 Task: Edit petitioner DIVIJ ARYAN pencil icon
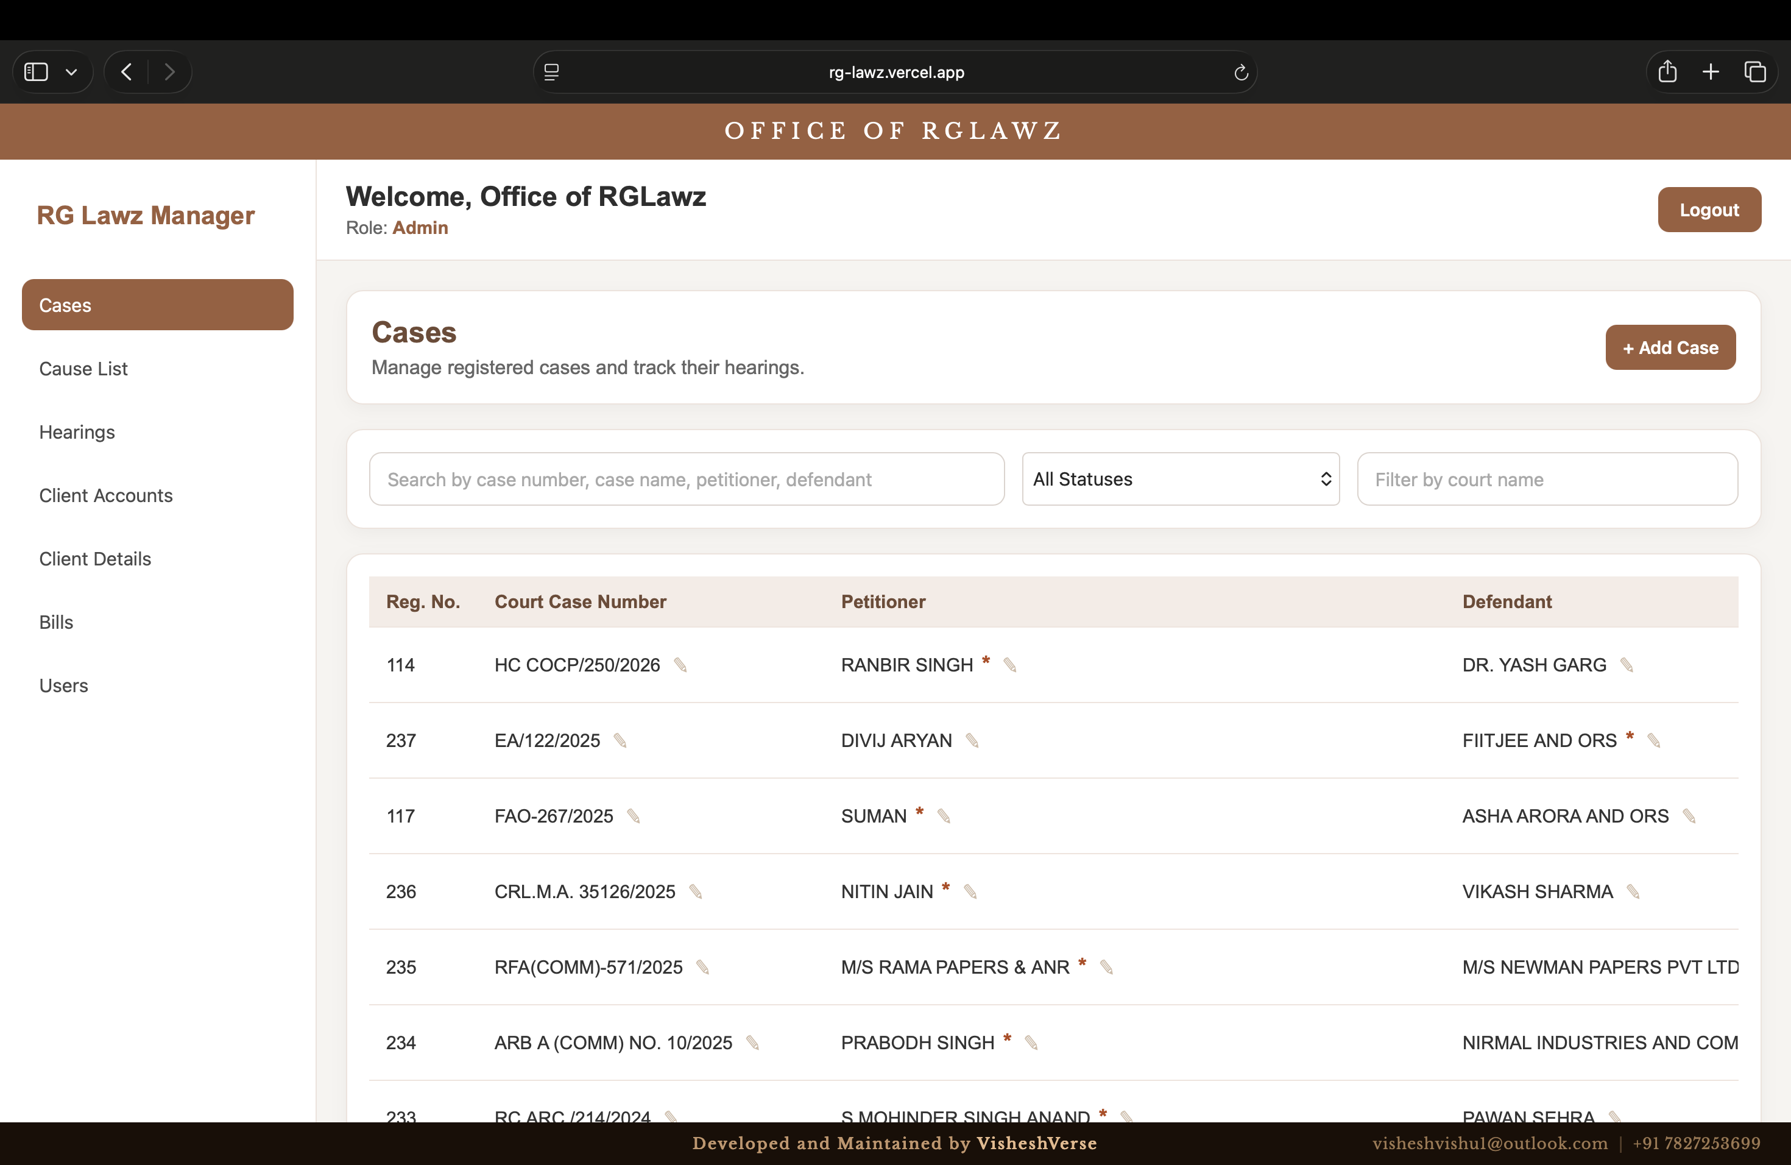pyautogui.click(x=972, y=740)
